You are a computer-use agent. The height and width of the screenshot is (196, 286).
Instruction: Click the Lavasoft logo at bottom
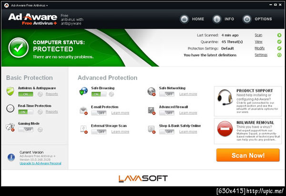tap(143, 178)
